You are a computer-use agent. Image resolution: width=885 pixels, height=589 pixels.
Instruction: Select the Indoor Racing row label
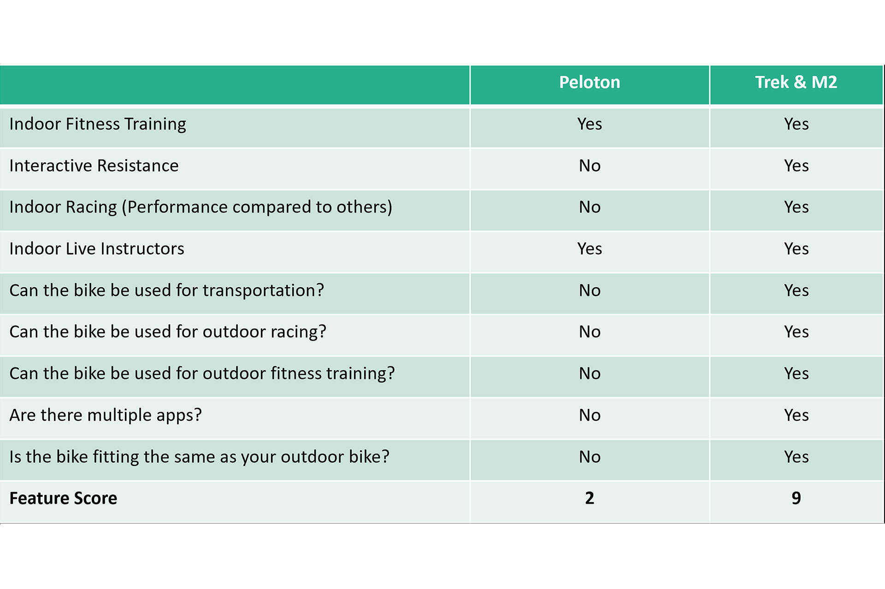[201, 207]
